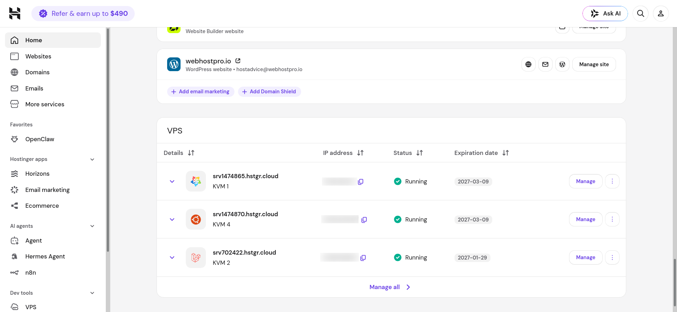Open webhostpro.io WordPress admin icon
The height and width of the screenshot is (312, 677).
pos(562,64)
